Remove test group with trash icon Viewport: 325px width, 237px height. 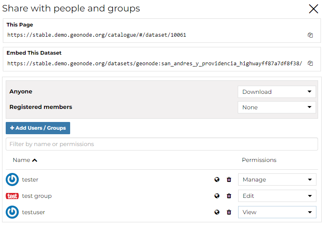229,196
